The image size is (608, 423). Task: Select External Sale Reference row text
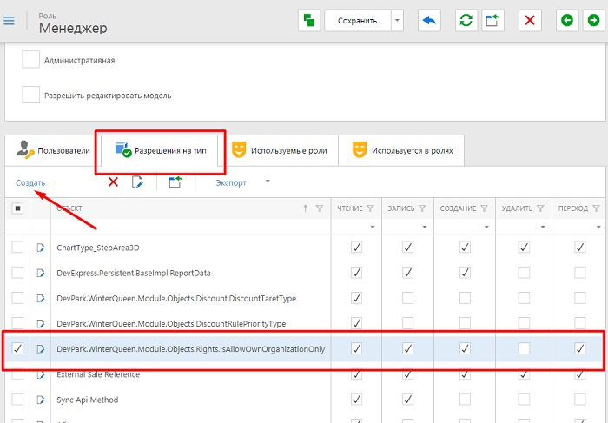tap(98, 374)
